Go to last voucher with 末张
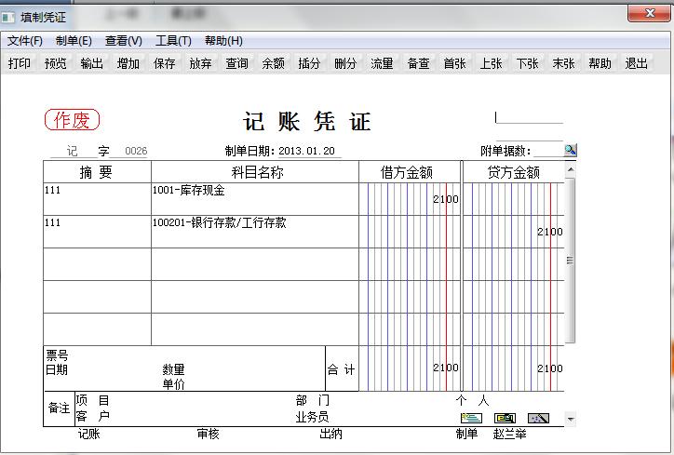 point(563,63)
